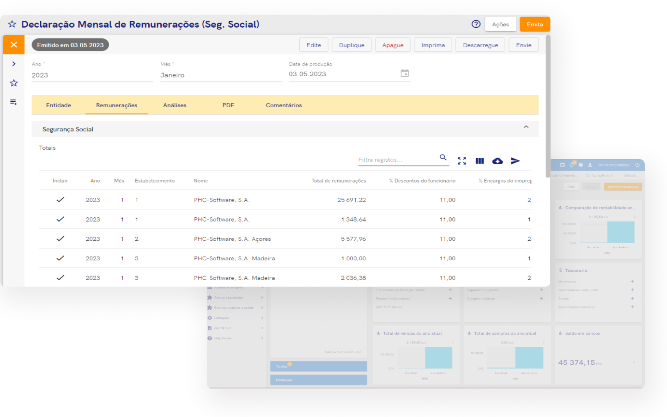Toggle Incluir checkmark for the 25 691,22 row
The width and height of the screenshot is (667, 417).
point(60,200)
